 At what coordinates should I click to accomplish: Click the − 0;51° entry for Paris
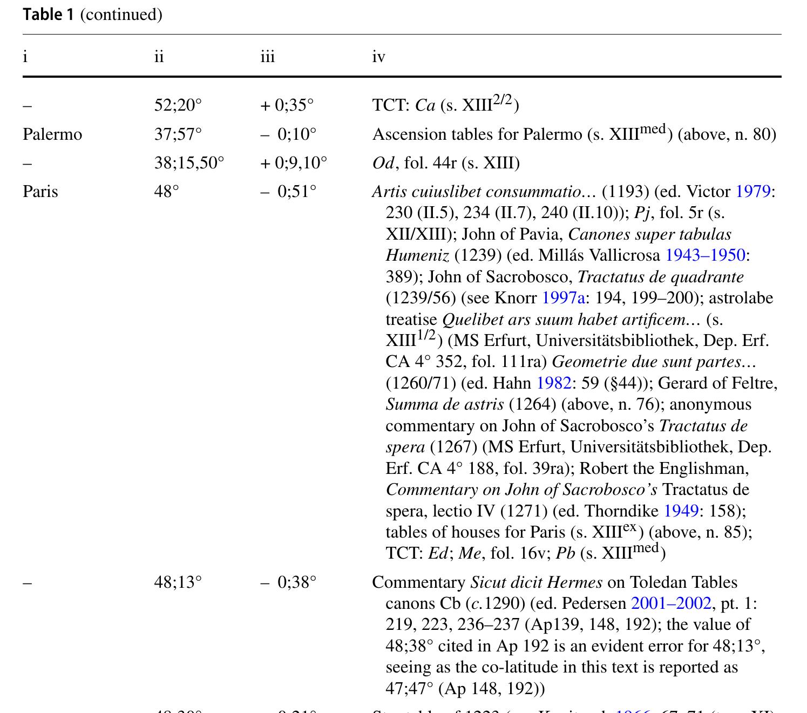tap(288, 192)
